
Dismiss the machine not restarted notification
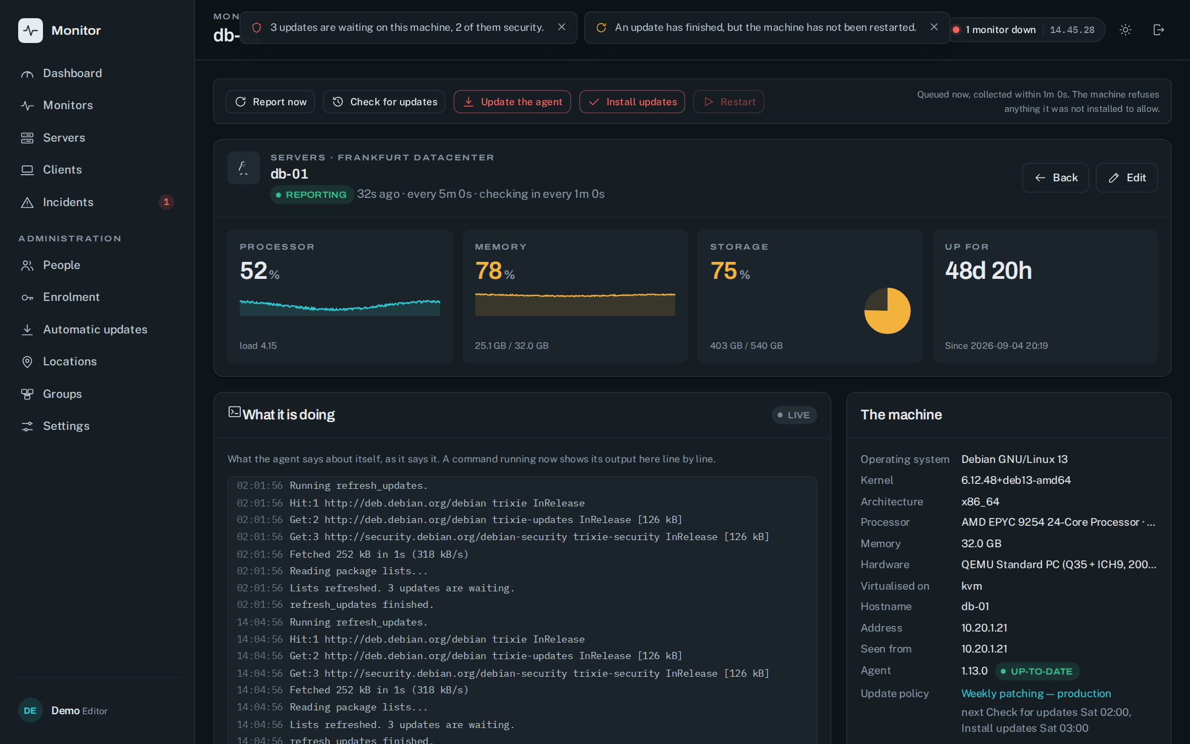(934, 27)
